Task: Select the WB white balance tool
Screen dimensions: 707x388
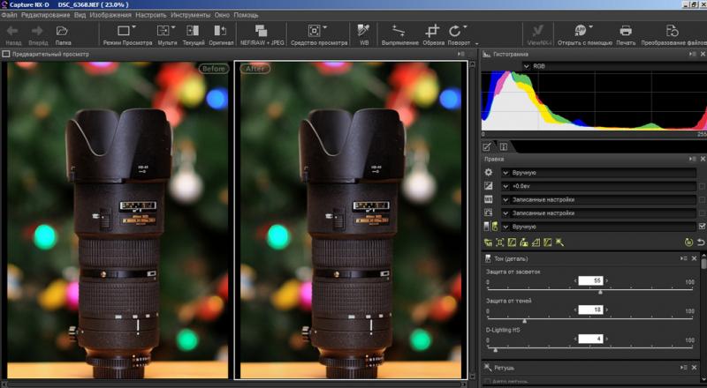Action: (363, 31)
